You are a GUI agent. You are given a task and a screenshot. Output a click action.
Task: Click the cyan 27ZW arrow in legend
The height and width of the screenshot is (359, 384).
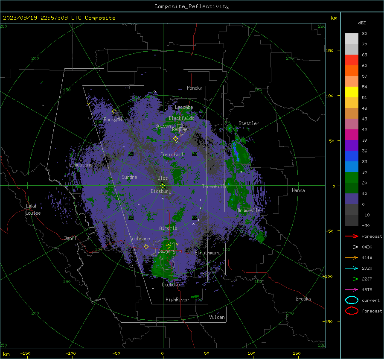click(x=352, y=269)
